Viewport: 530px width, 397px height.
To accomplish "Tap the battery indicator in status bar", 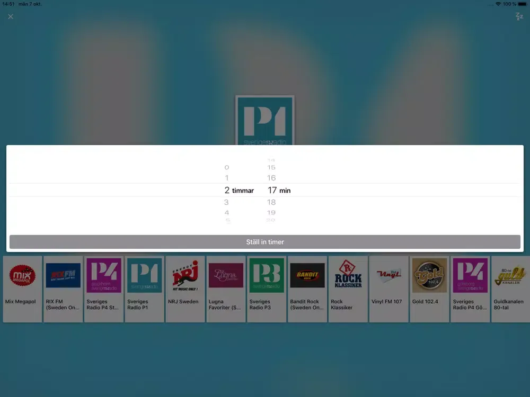I will (x=523, y=4).
